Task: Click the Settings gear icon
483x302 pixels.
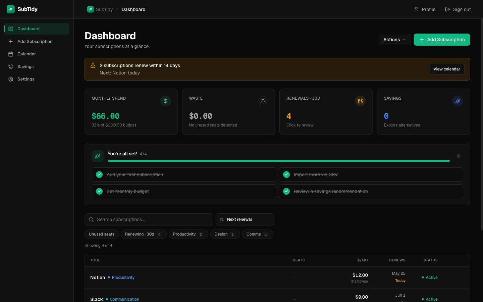Action: 11,79
